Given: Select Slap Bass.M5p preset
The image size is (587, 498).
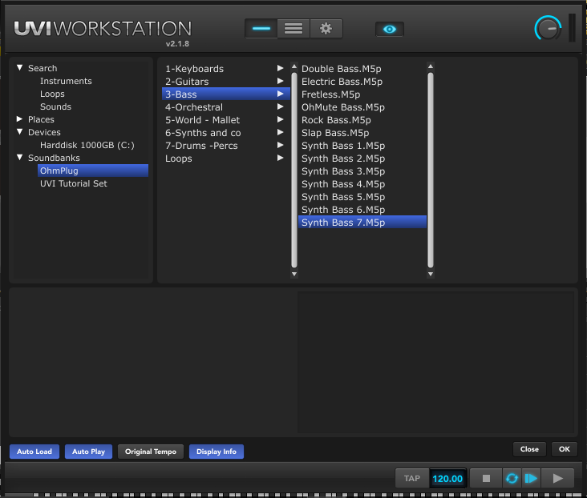Looking at the screenshot, I should pos(362,133).
